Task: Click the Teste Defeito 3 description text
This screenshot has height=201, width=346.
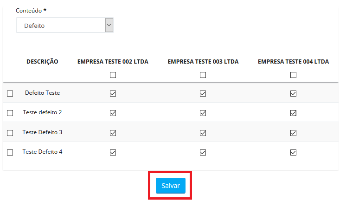Action: tap(42, 132)
